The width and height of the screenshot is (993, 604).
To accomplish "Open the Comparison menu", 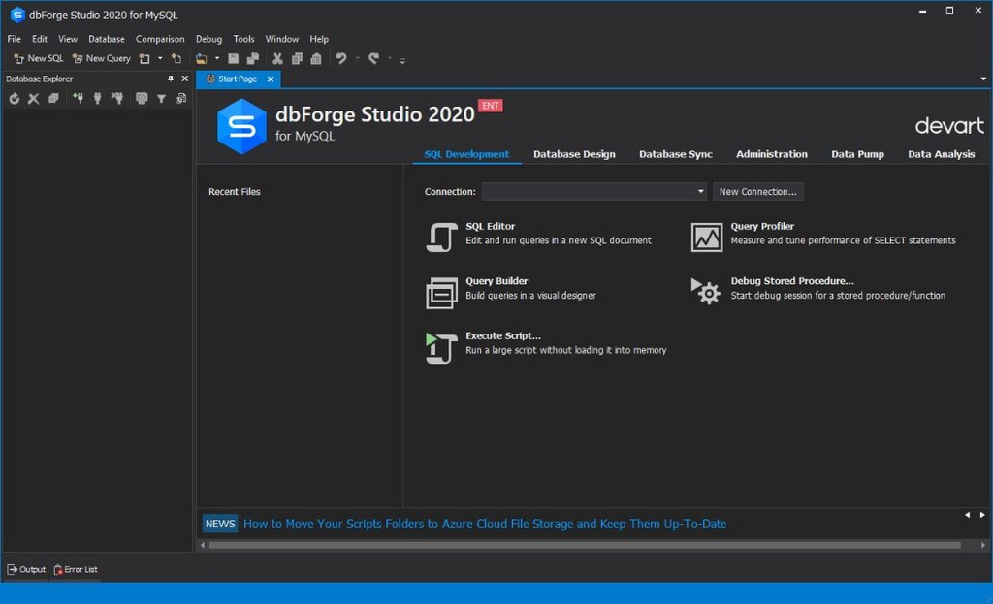I will click(160, 39).
